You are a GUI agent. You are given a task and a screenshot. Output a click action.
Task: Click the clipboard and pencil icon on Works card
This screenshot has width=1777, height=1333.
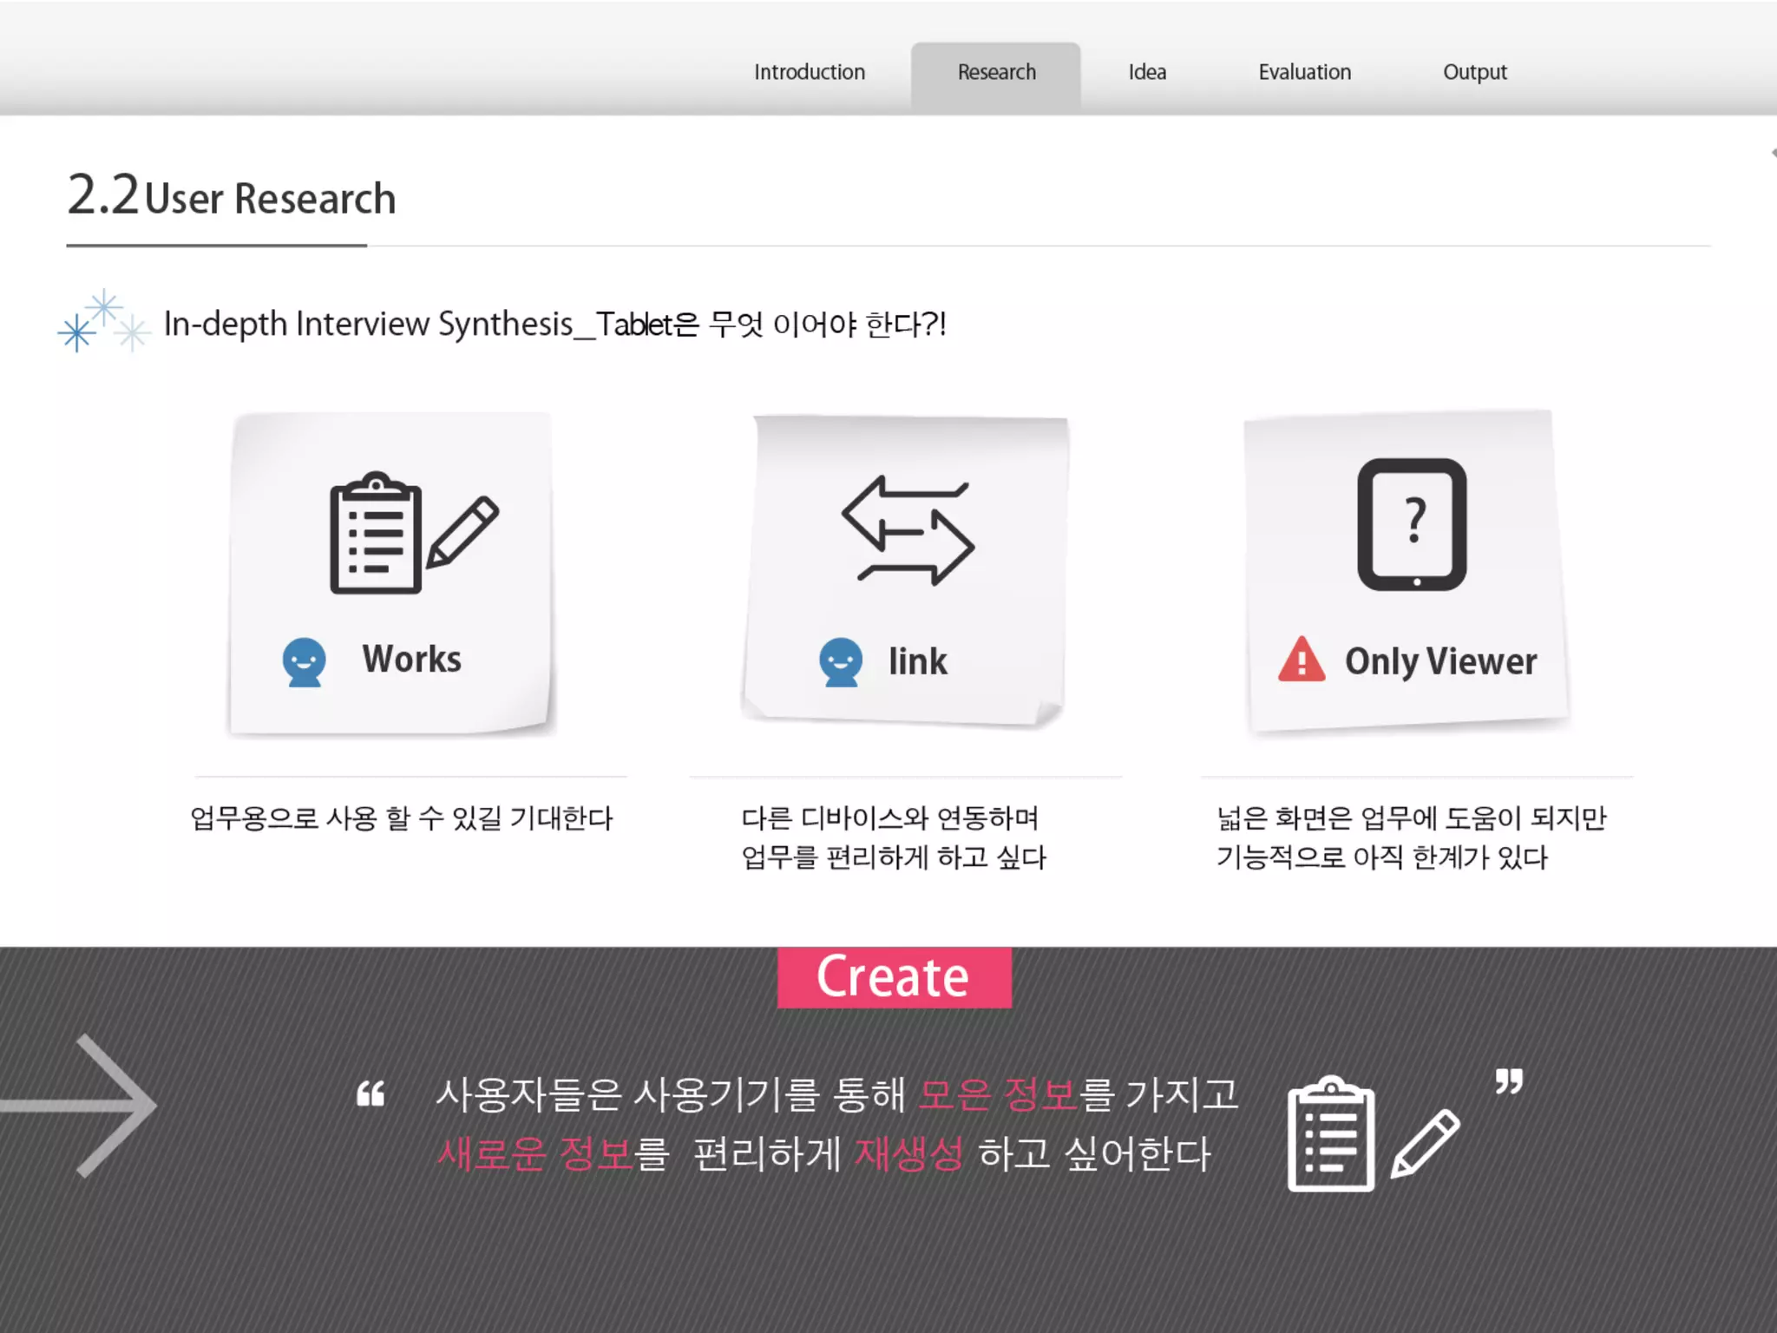(x=413, y=533)
